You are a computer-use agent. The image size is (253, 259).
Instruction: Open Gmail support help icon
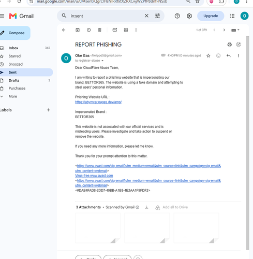pos(177,16)
